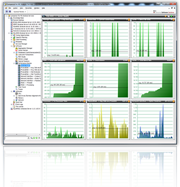Click the second toolbar view icon
Screen dimensions: 180x187
point(10,11)
